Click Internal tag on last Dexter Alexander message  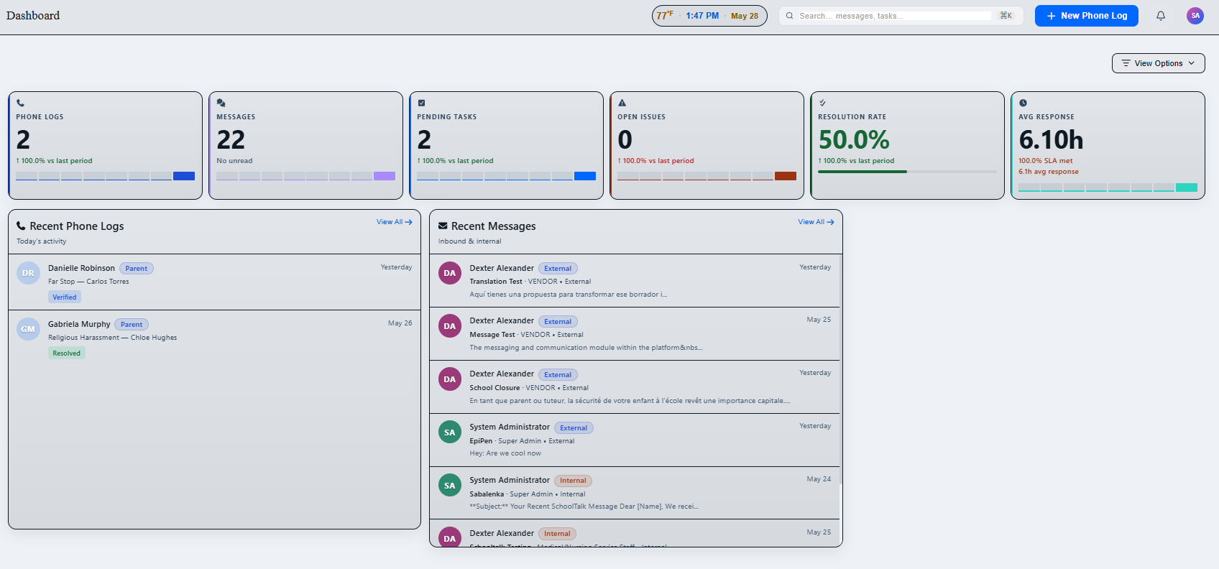[x=557, y=534]
